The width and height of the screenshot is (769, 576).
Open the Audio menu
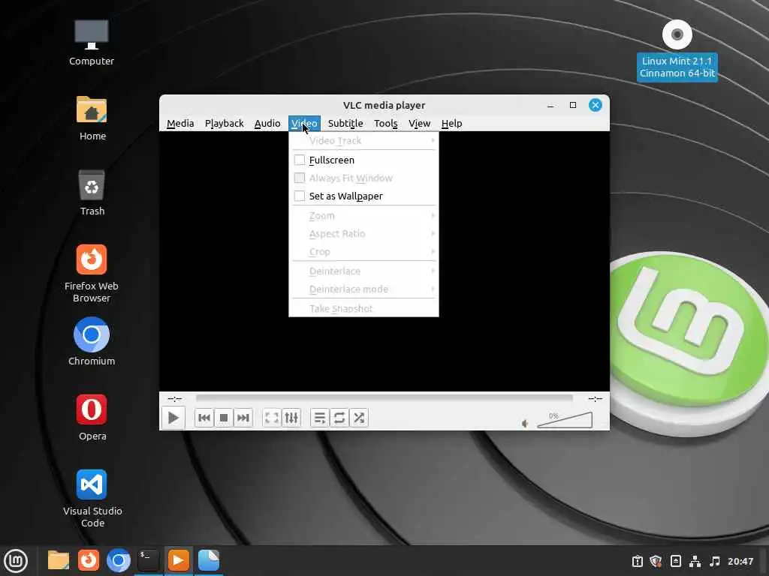click(267, 124)
